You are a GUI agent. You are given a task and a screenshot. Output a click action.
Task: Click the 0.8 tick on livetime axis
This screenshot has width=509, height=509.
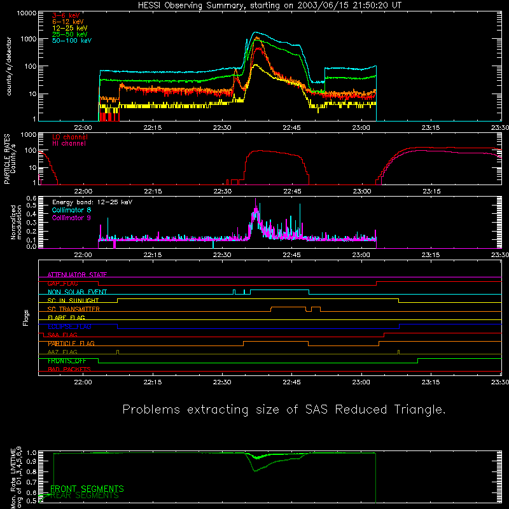[31, 472]
